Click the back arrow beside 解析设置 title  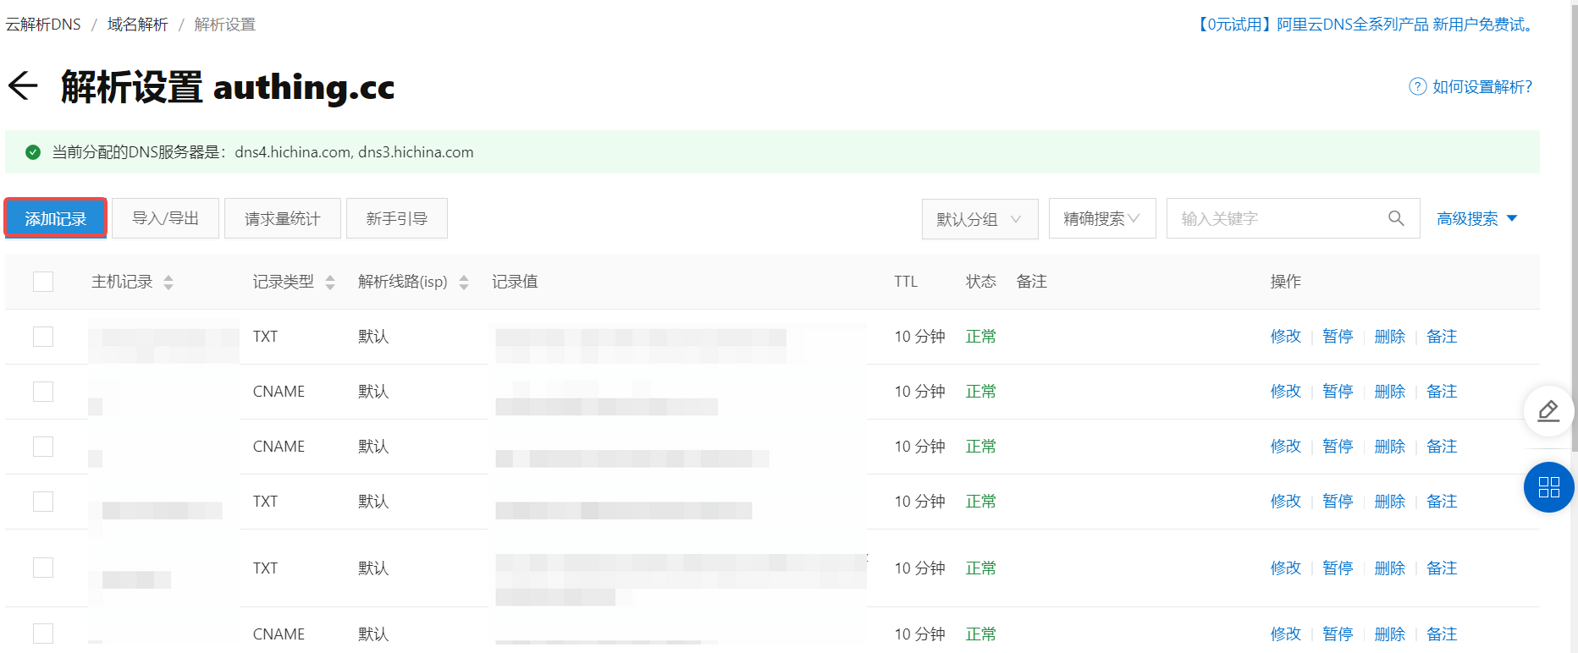pyautogui.click(x=23, y=86)
